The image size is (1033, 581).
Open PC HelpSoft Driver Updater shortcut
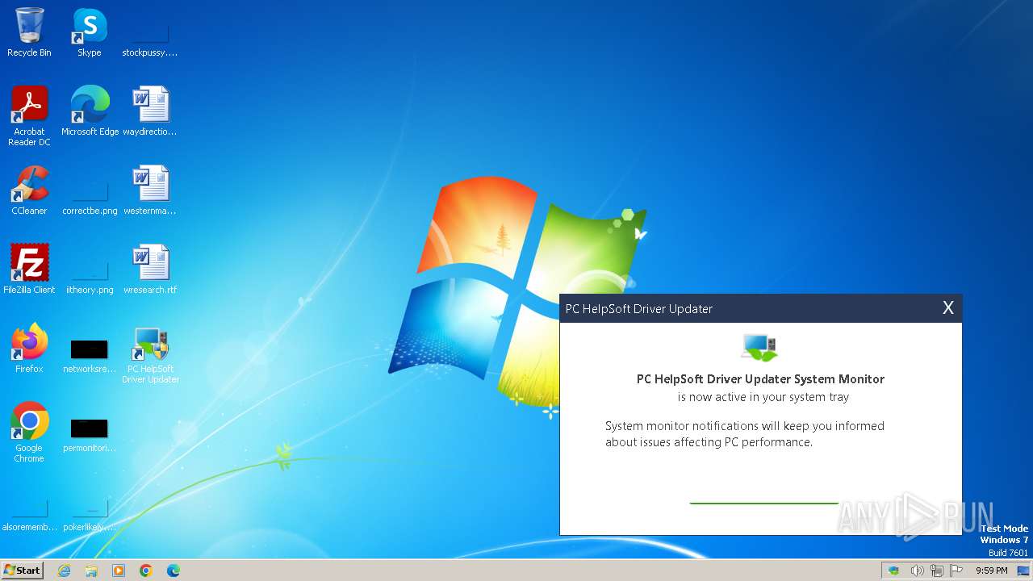[x=150, y=355]
